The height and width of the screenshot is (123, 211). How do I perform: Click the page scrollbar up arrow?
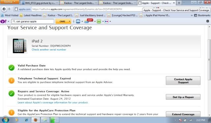tap(209, 27)
